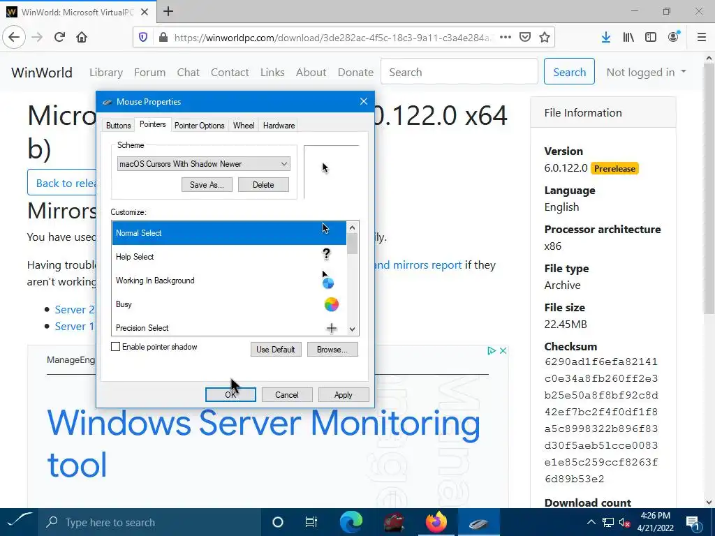This screenshot has height=536, width=715.
Task: Open Windows notification center
Action: [x=693, y=522]
